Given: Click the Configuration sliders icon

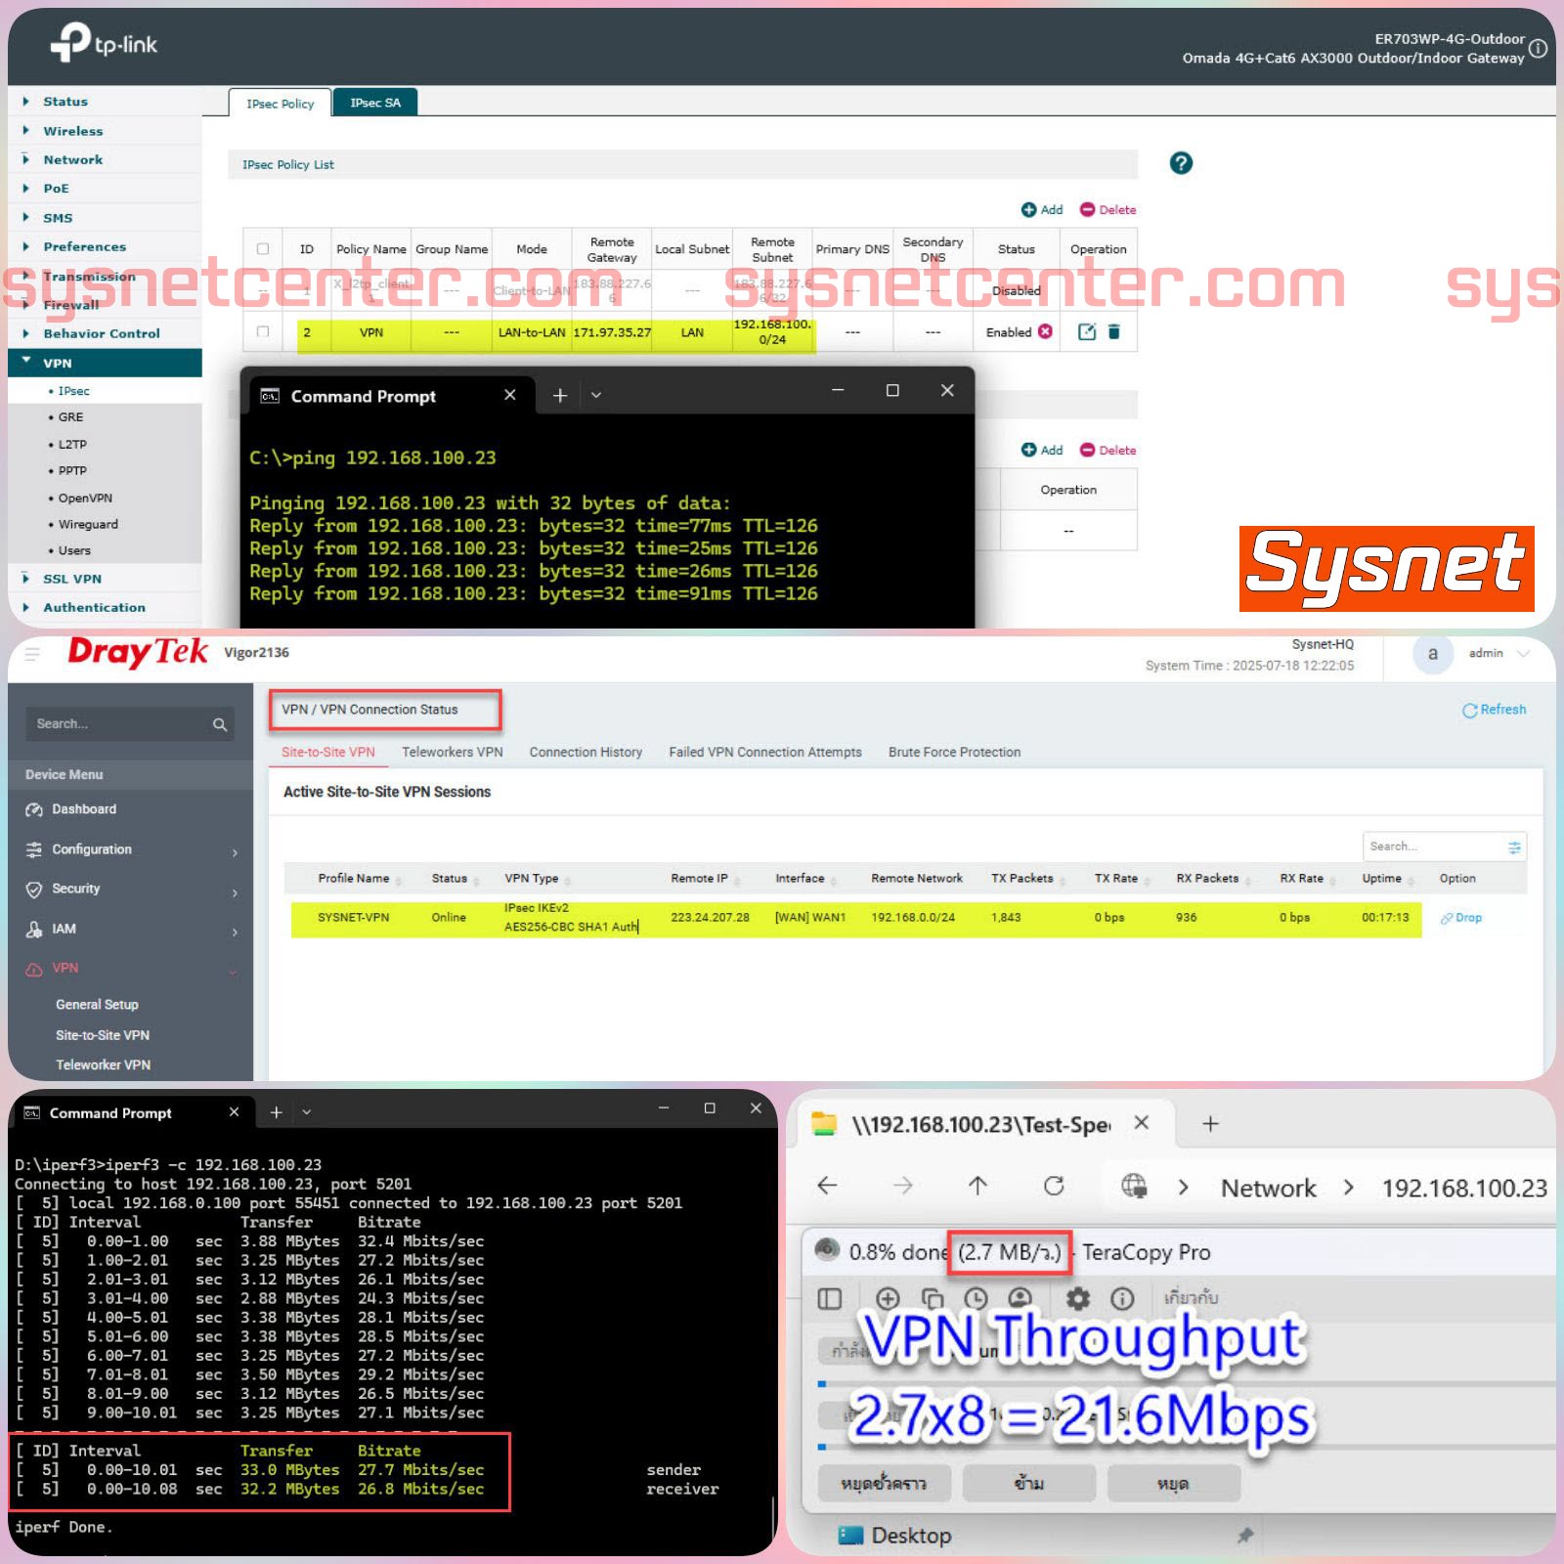Looking at the screenshot, I should (34, 849).
